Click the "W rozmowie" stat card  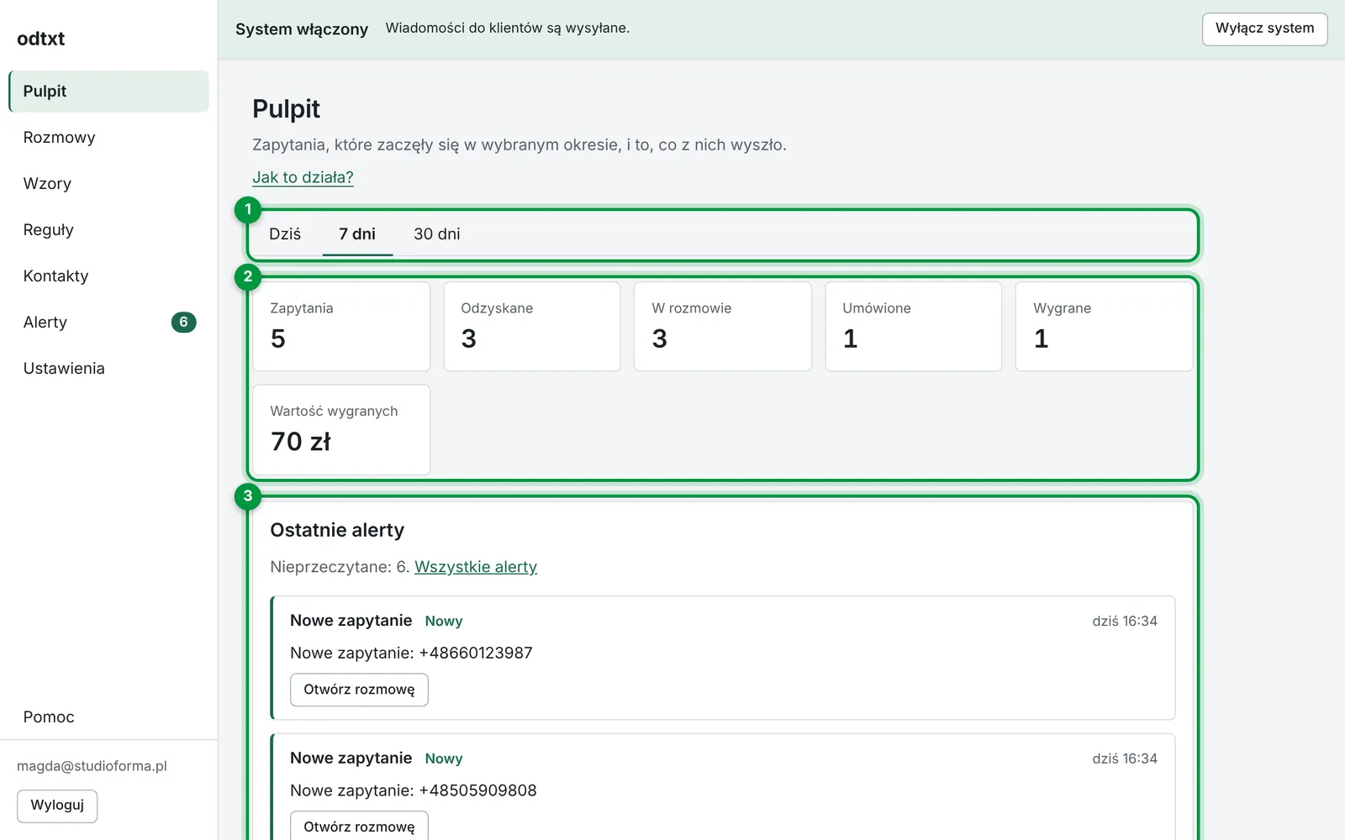pos(723,327)
